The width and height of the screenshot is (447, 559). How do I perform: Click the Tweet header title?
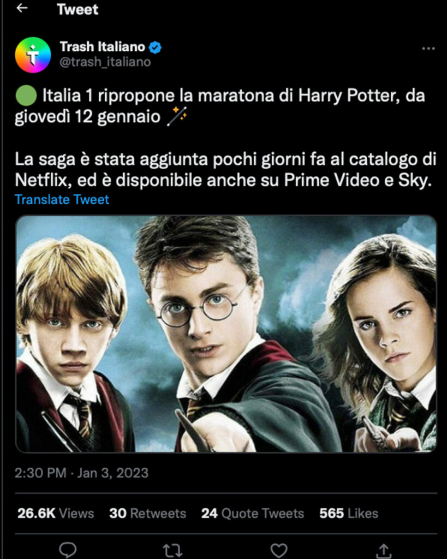tap(78, 9)
